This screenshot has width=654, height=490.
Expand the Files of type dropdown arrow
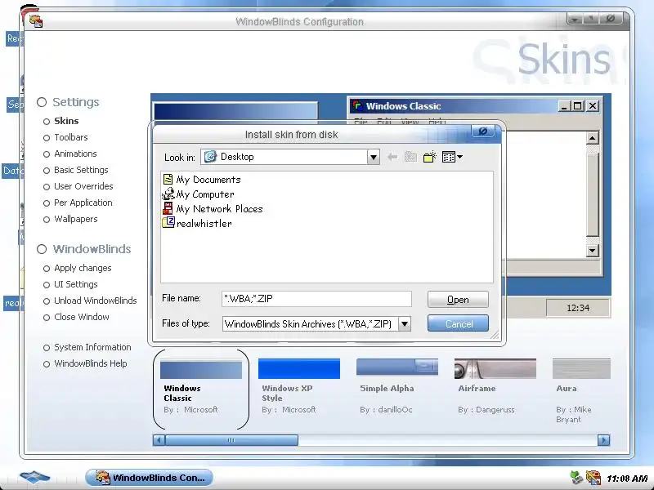404,323
